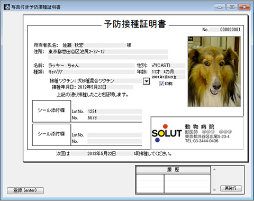The height and width of the screenshot is (201, 254).
Task: Click the 登録 (enter) button
Action: (x=25, y=190)
